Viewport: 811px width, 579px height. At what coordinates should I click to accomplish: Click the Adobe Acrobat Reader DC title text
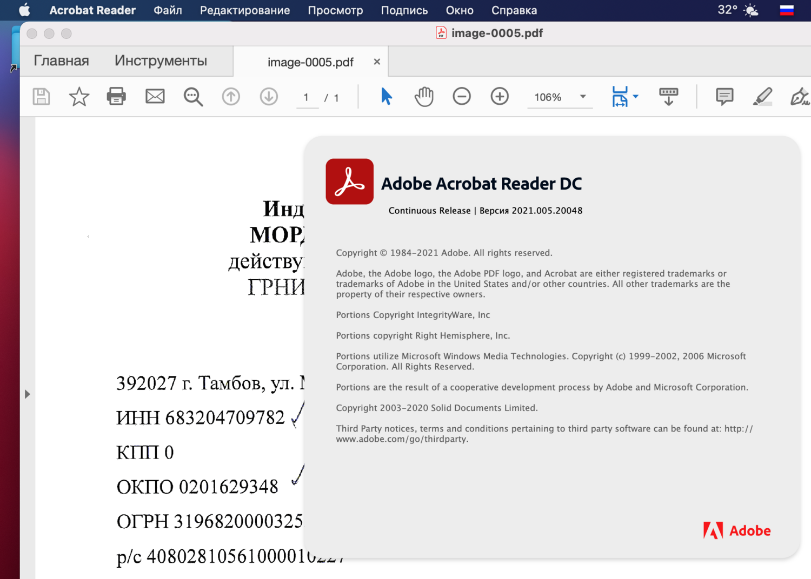click(481, 184)
